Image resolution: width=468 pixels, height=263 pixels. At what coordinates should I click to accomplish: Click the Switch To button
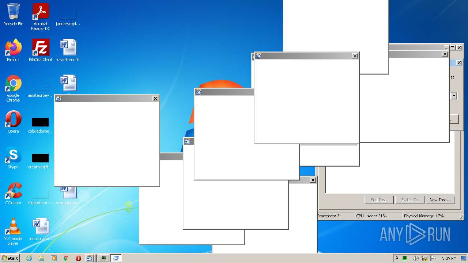coord(409,200)
